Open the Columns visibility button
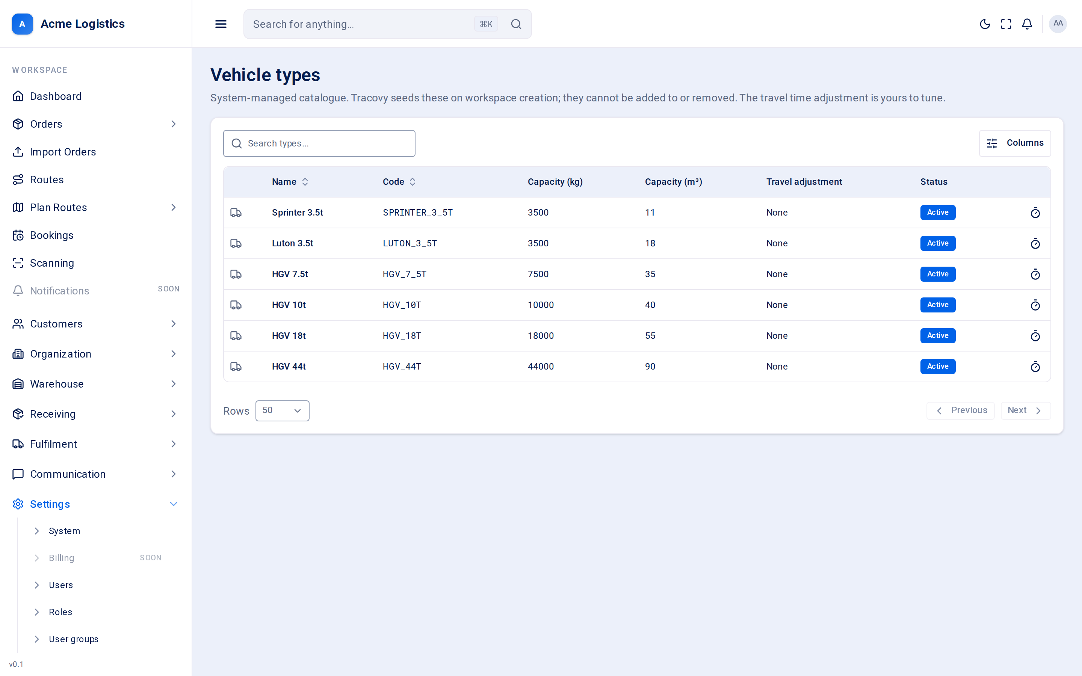1082x676 pixels. coord(1014,143)
